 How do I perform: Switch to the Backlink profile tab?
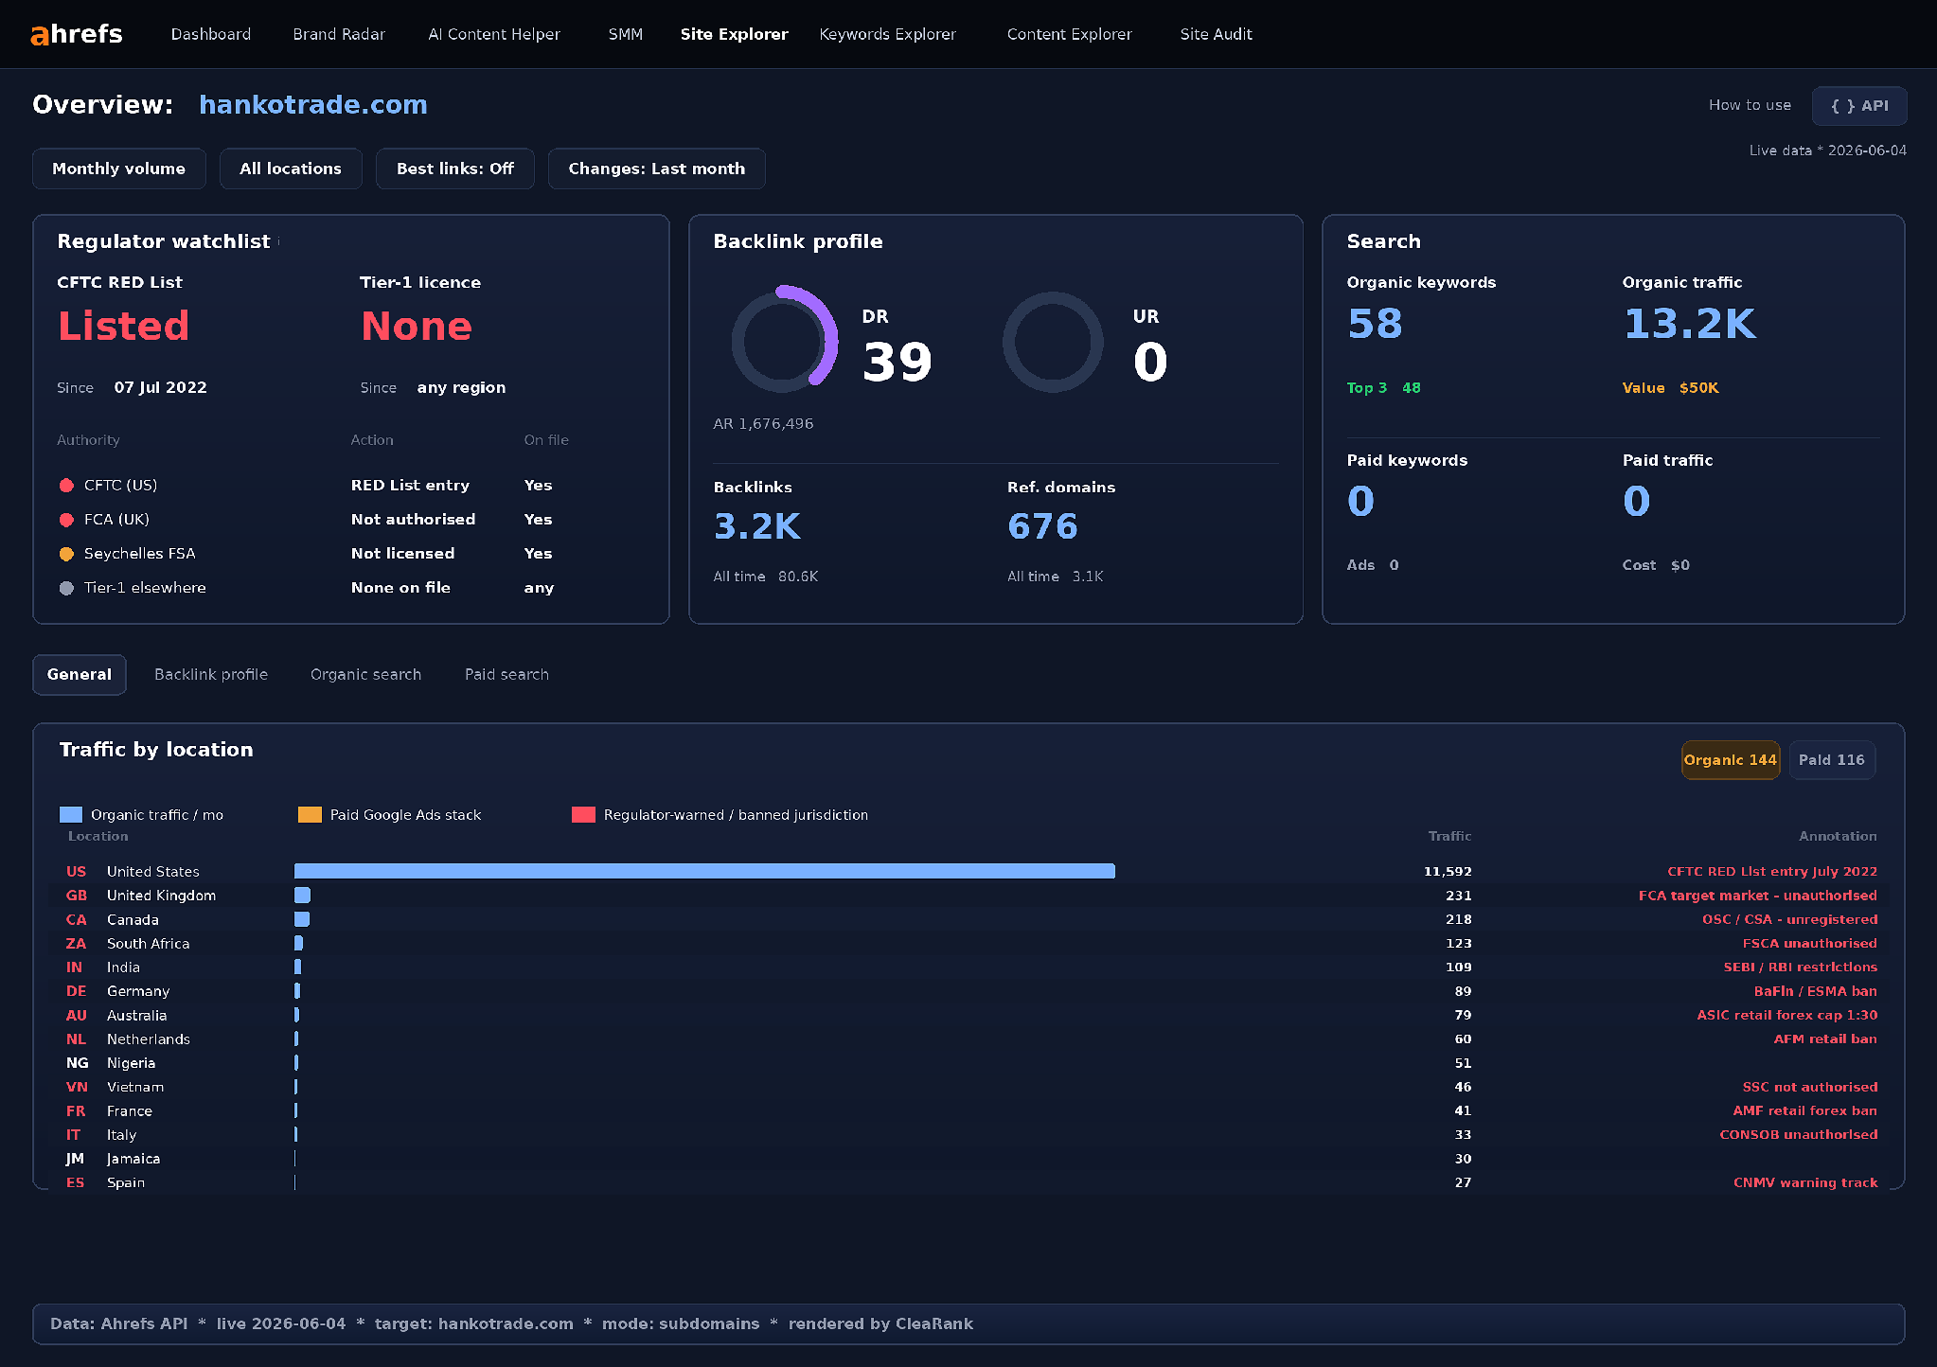click(211, 675)
